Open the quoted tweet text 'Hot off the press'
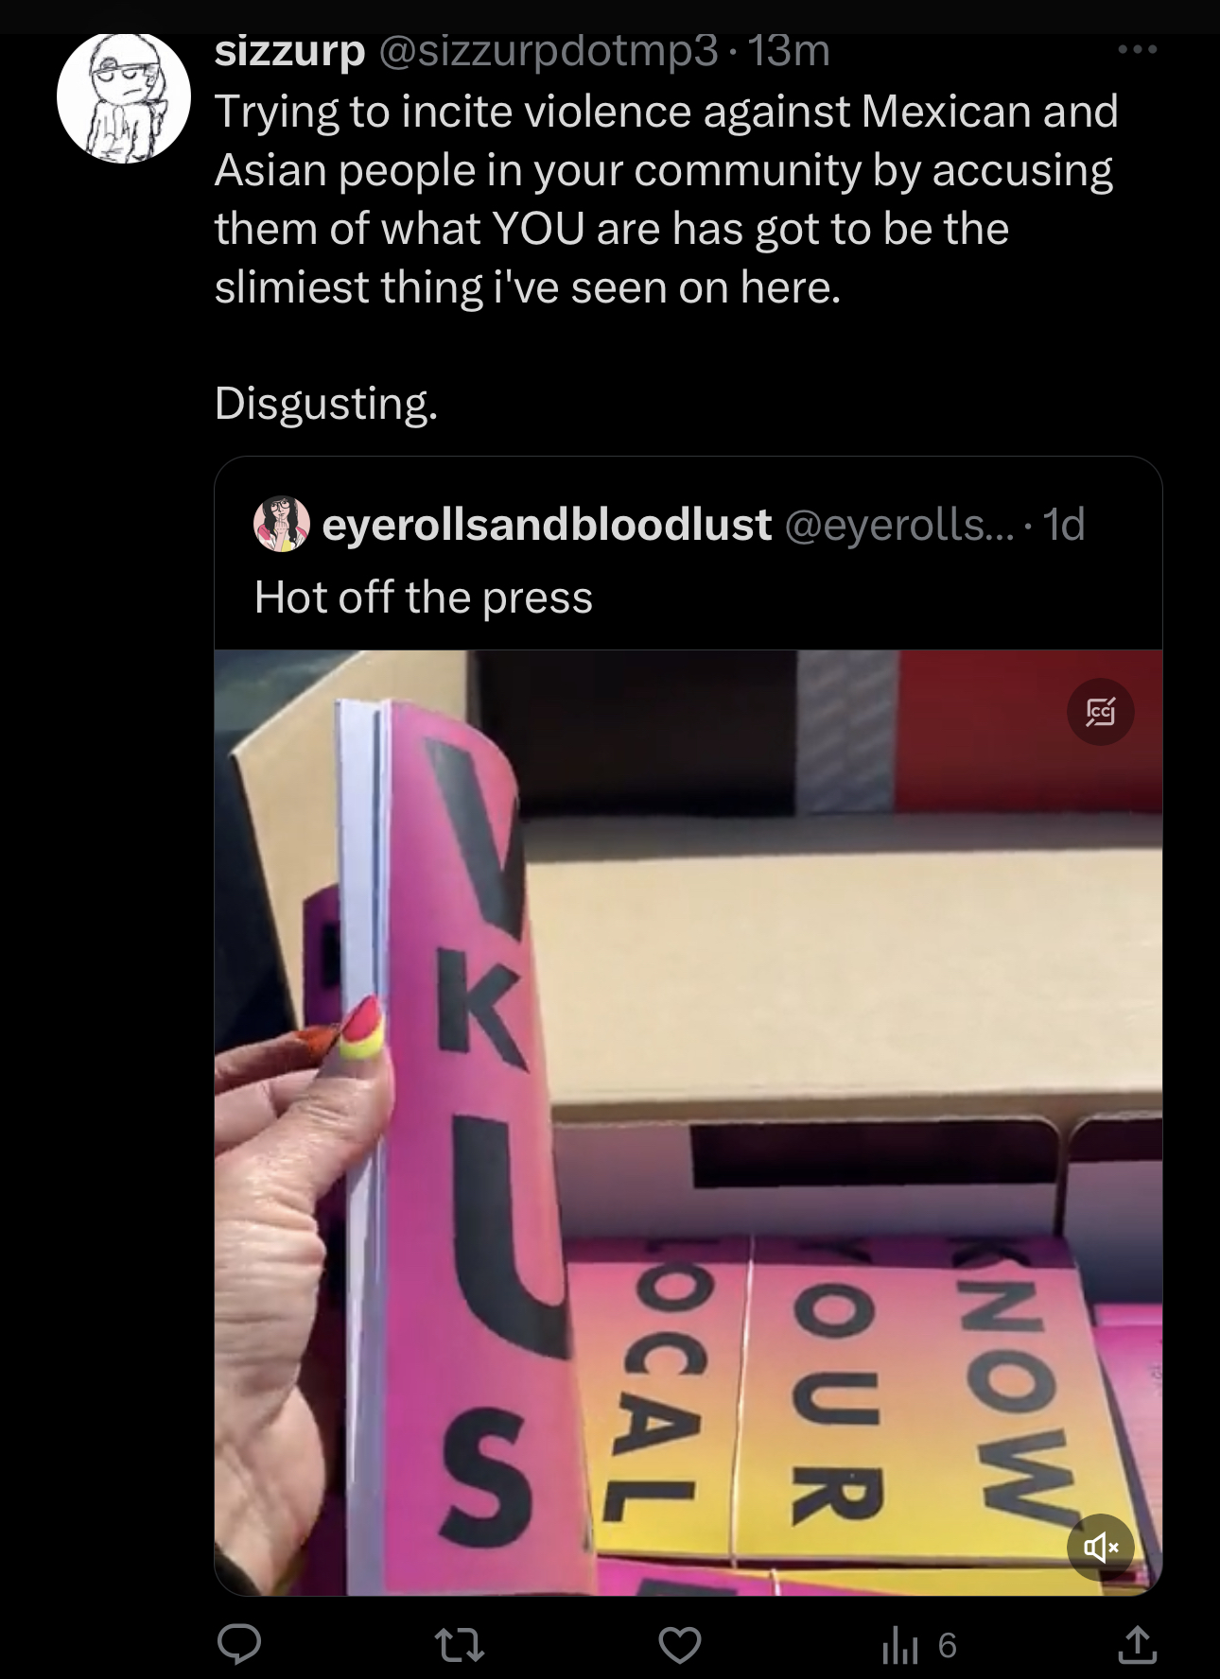This screenshot has width=1220, height=1679. [x=423, y=597]
